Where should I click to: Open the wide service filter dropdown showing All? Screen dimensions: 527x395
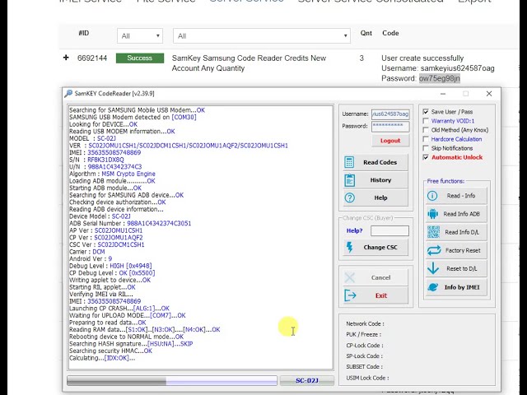[262, 36]
